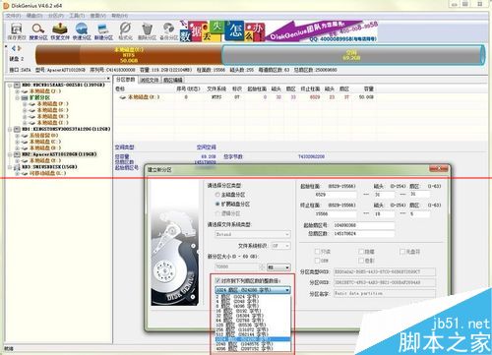Click the total sectors (总扇区数) input field
This screenshot has height=355, width=492.
[x=363, y=234]
